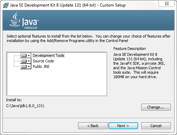Go to next step with Next >

[x=123, y=126]
